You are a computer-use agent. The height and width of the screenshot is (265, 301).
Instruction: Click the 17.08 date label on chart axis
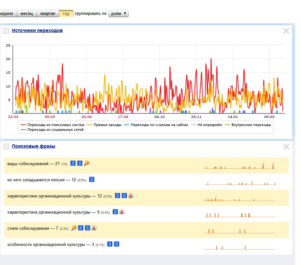123,117
